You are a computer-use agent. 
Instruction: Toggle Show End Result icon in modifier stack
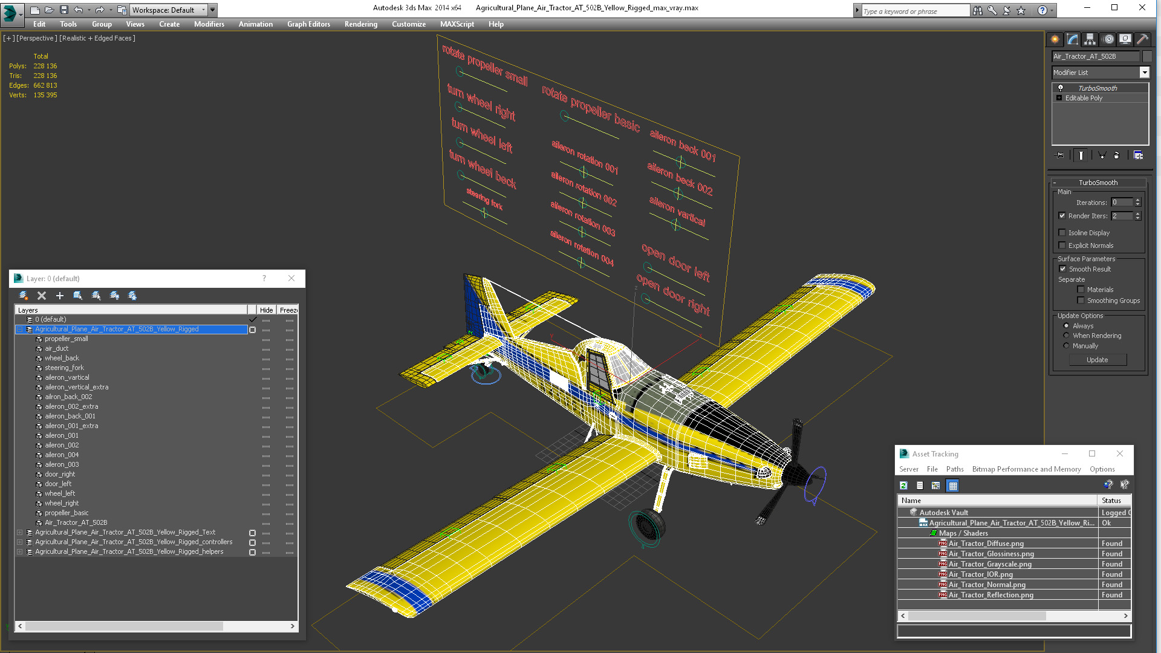(1081, 155)
